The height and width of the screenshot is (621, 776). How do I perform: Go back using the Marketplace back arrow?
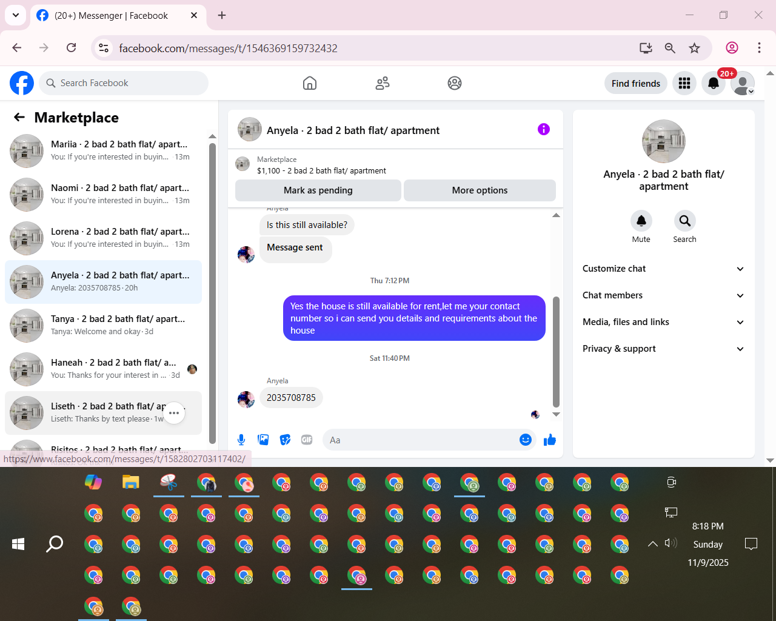pyautogui.click(x=19, y=117)
